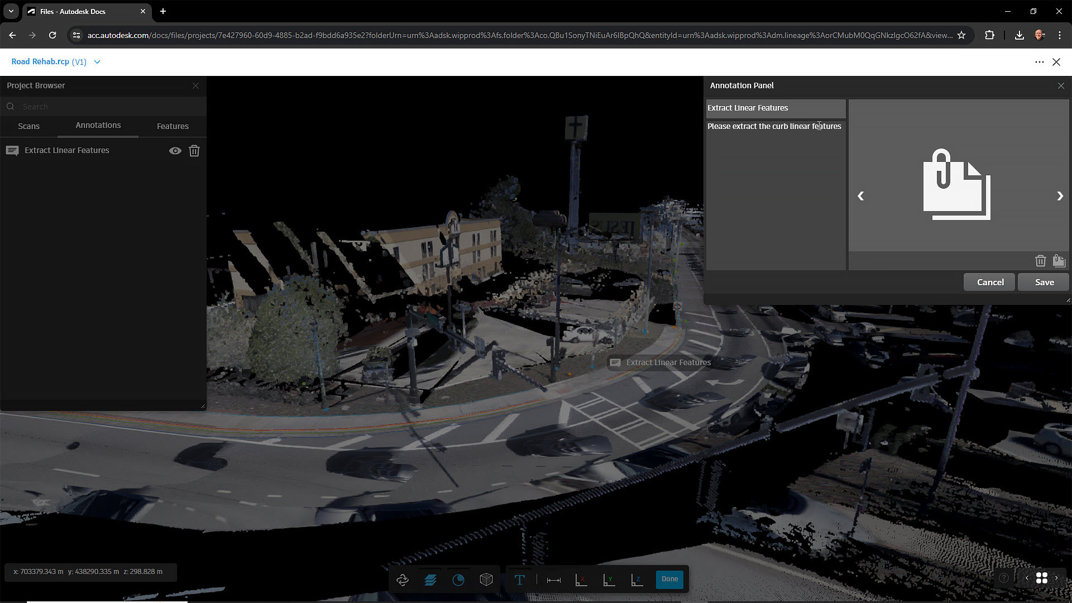Click the add attachment icon
Screen dimensions: 1072x603
click(1059, 261)
